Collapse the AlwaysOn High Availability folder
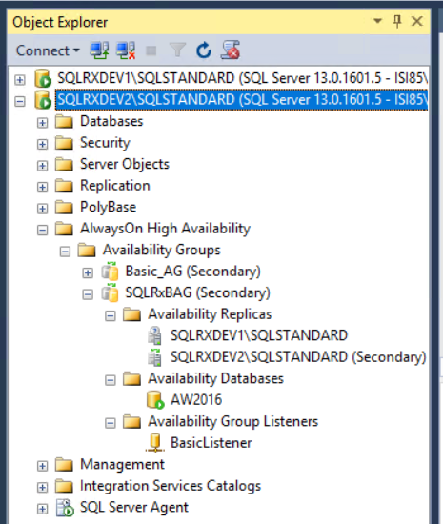This screenshot has height=524, width=443. tap(42, 230)
